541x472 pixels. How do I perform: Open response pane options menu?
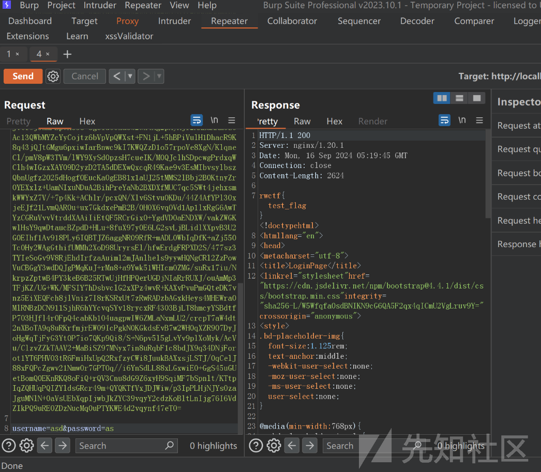pos(479,120)
